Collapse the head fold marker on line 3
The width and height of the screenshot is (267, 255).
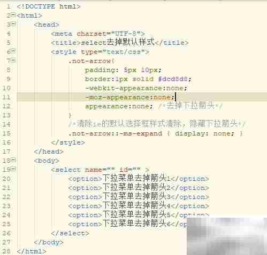[13, 23]
